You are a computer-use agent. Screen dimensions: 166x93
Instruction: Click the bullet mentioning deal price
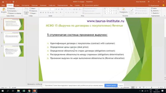click(x=69, y=47)
